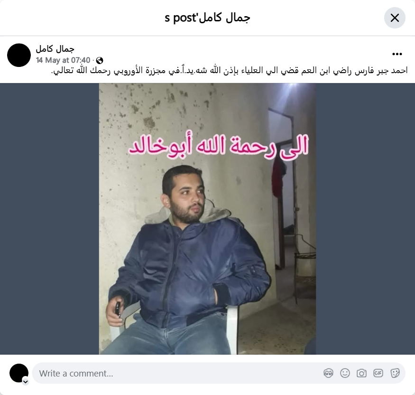The width and height of the screenshot is (415, 395).
Task: Focus the Write a comment field
Action: [180, 373]
